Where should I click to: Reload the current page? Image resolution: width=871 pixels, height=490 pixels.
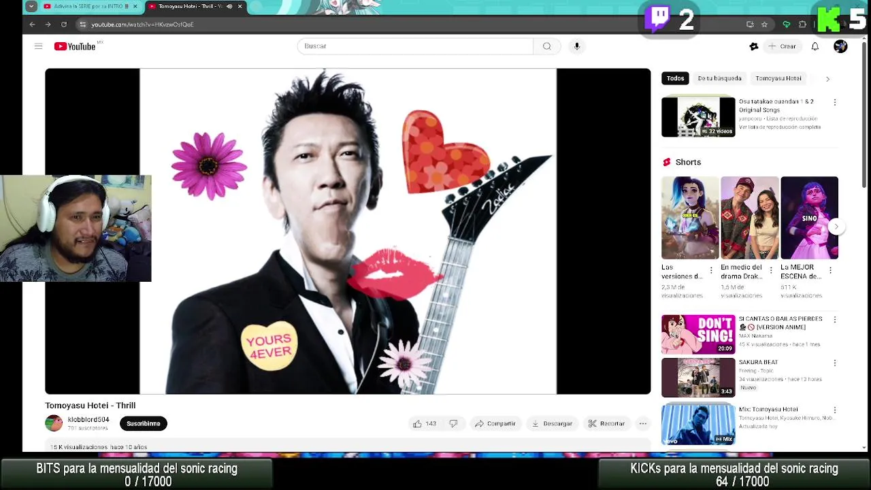coord(64,24)
